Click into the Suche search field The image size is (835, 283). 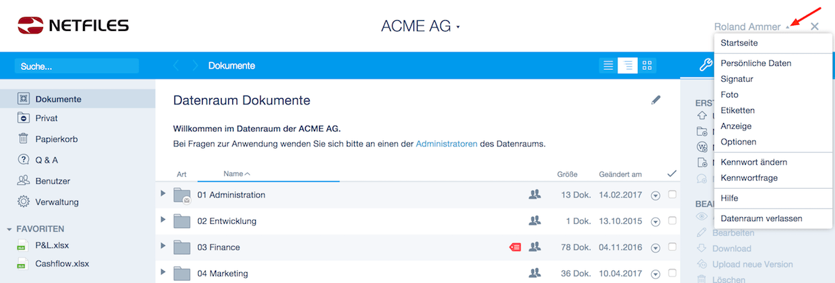(x=78, y=67)
